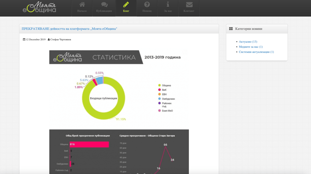311x174 pixels.
Task: Click the Категории новини panel heading
Action: click(x=249, y=29)
